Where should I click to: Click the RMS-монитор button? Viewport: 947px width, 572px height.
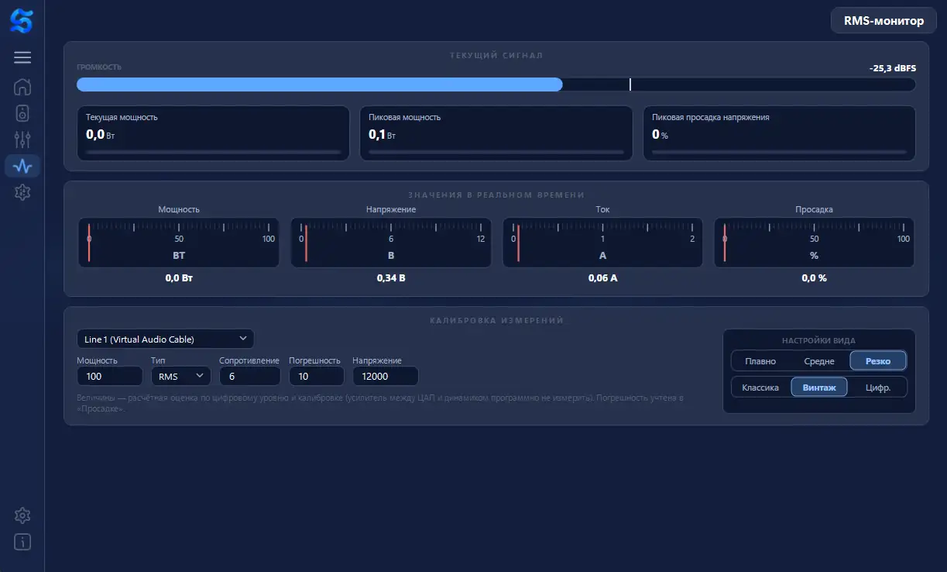(x=882, y=21)
